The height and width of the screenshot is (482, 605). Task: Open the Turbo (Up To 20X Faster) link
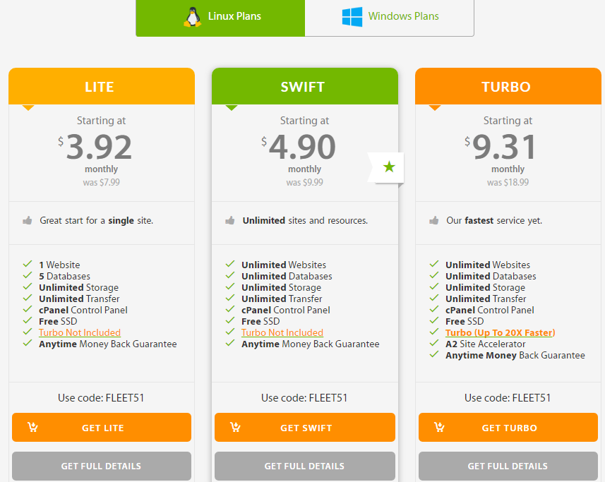(500, 332)
